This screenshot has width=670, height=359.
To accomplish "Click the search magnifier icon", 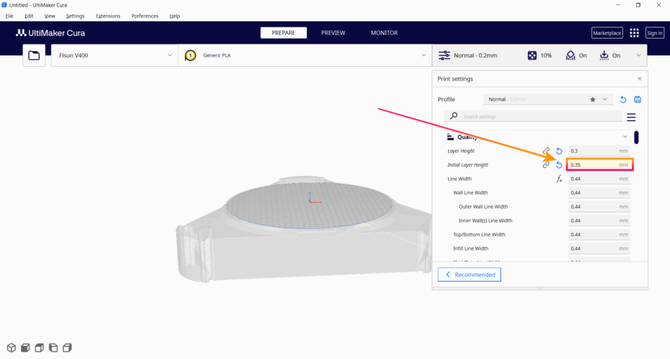I will click(454, 116).
